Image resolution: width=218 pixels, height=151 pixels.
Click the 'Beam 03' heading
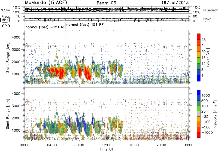(x=106, y=3)
